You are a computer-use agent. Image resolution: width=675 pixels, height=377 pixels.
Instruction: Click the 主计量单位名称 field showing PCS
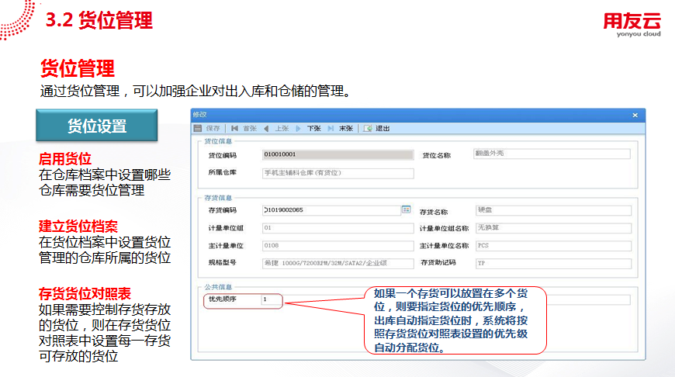pos(554,246)
